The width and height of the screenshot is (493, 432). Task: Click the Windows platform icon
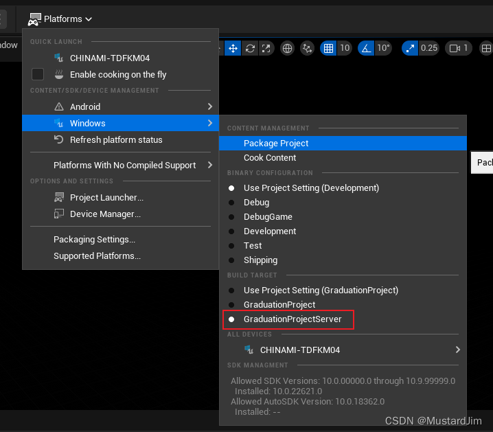(59, 123)
